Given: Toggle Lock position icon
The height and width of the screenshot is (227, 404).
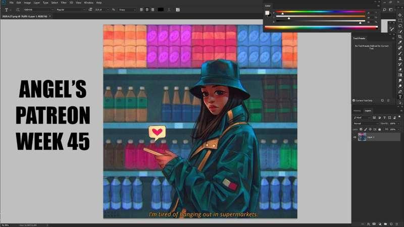Looking at the screenshot, I should [x=370, y=129].
